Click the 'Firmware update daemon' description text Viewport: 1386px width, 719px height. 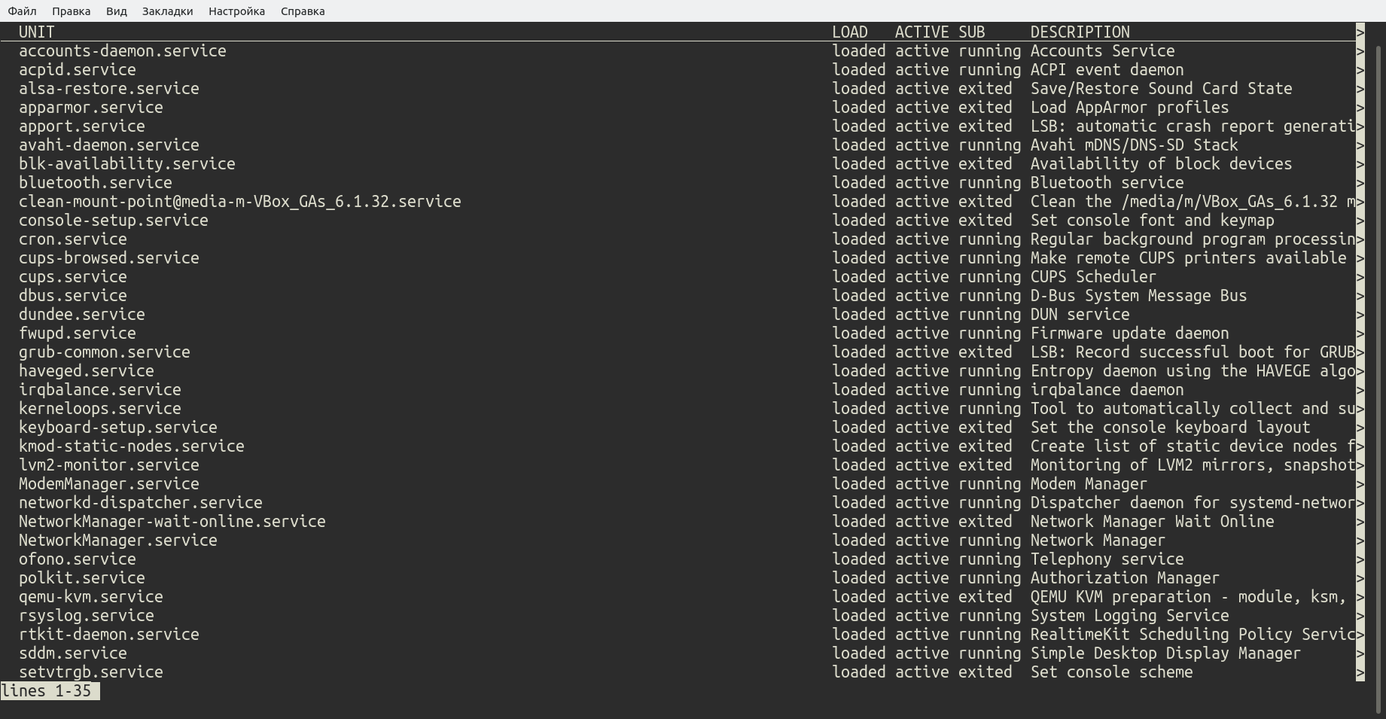[x=1129, y=334]
